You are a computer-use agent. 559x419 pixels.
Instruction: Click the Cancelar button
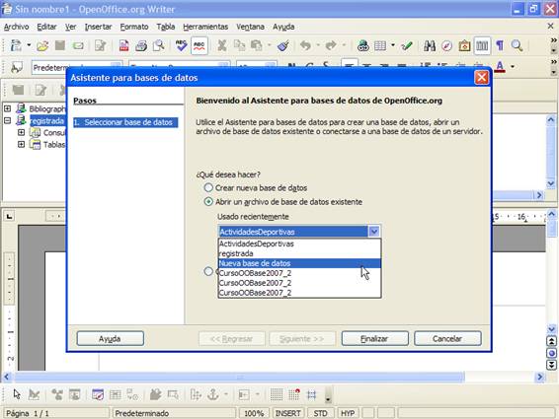click(x=447, y=338)
